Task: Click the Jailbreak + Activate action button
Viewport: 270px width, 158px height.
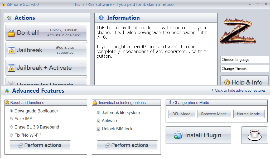Action: (46, 68)
